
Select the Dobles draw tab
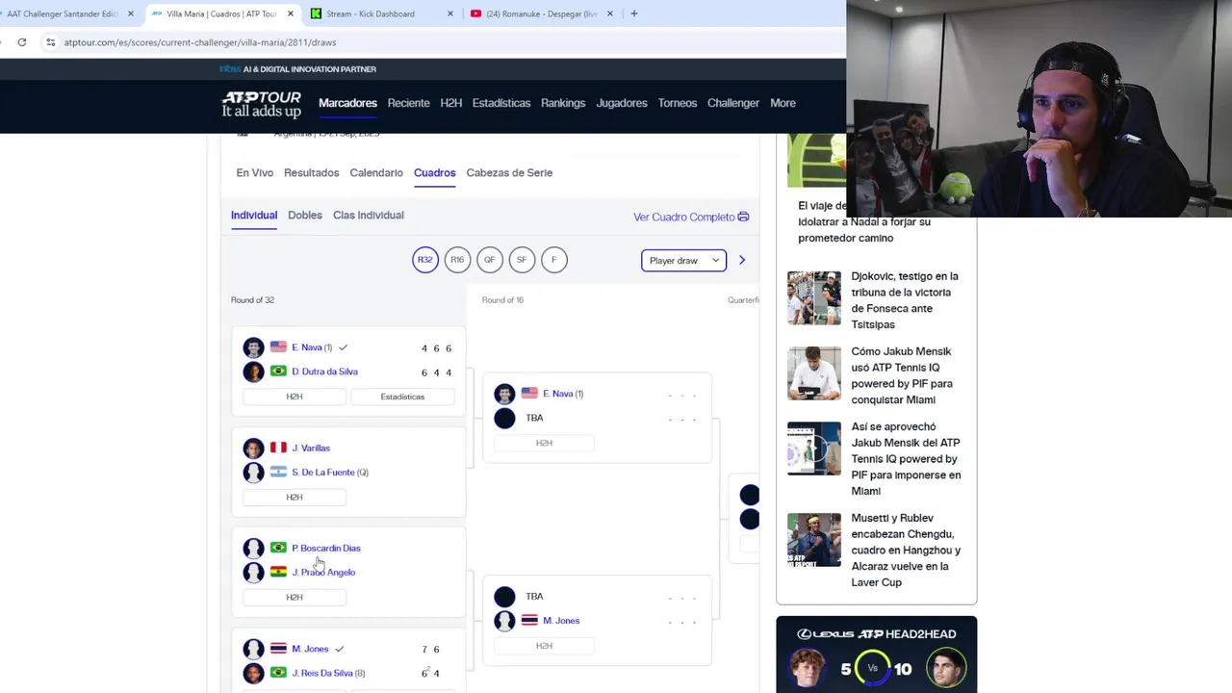click(x=305, y=215)
